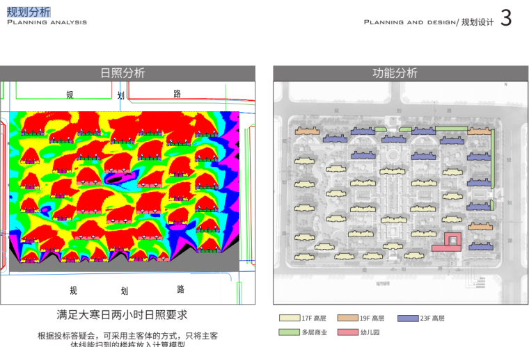
Task: Select the 多层商业 green legend swatch
Action: click(289, 332)
